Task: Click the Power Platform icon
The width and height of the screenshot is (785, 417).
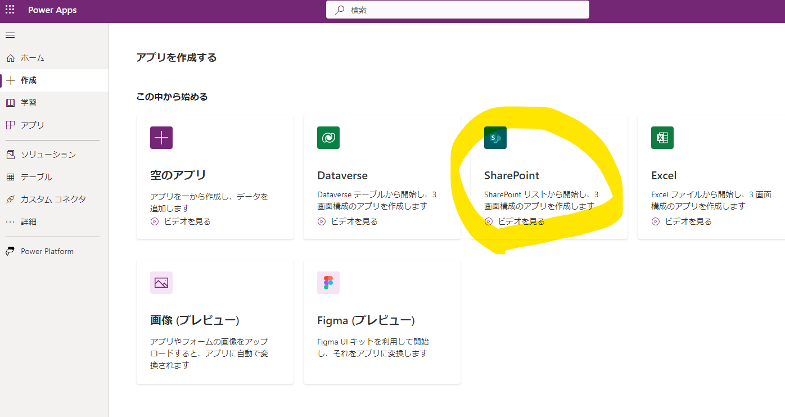Action: [10, 251]
